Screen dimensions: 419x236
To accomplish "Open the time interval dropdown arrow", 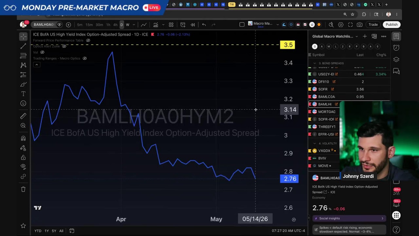I will click(x=134, y=25).
